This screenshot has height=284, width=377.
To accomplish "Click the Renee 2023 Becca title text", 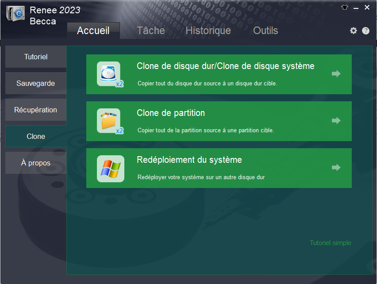I will (x=55, y=15).
